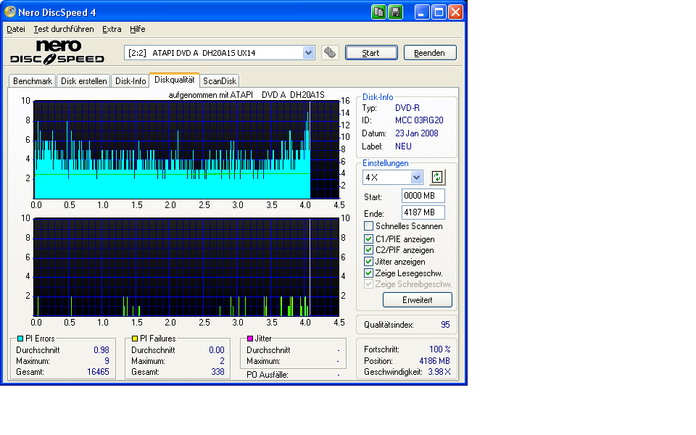The width and height of the screenshot is (696, 435).
Task: Open the Extra menu
Action: pos(112,29)
